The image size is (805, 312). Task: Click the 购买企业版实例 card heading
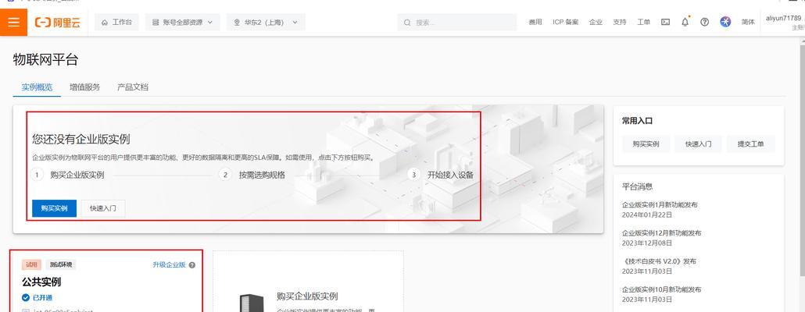(x=307, y=296)
